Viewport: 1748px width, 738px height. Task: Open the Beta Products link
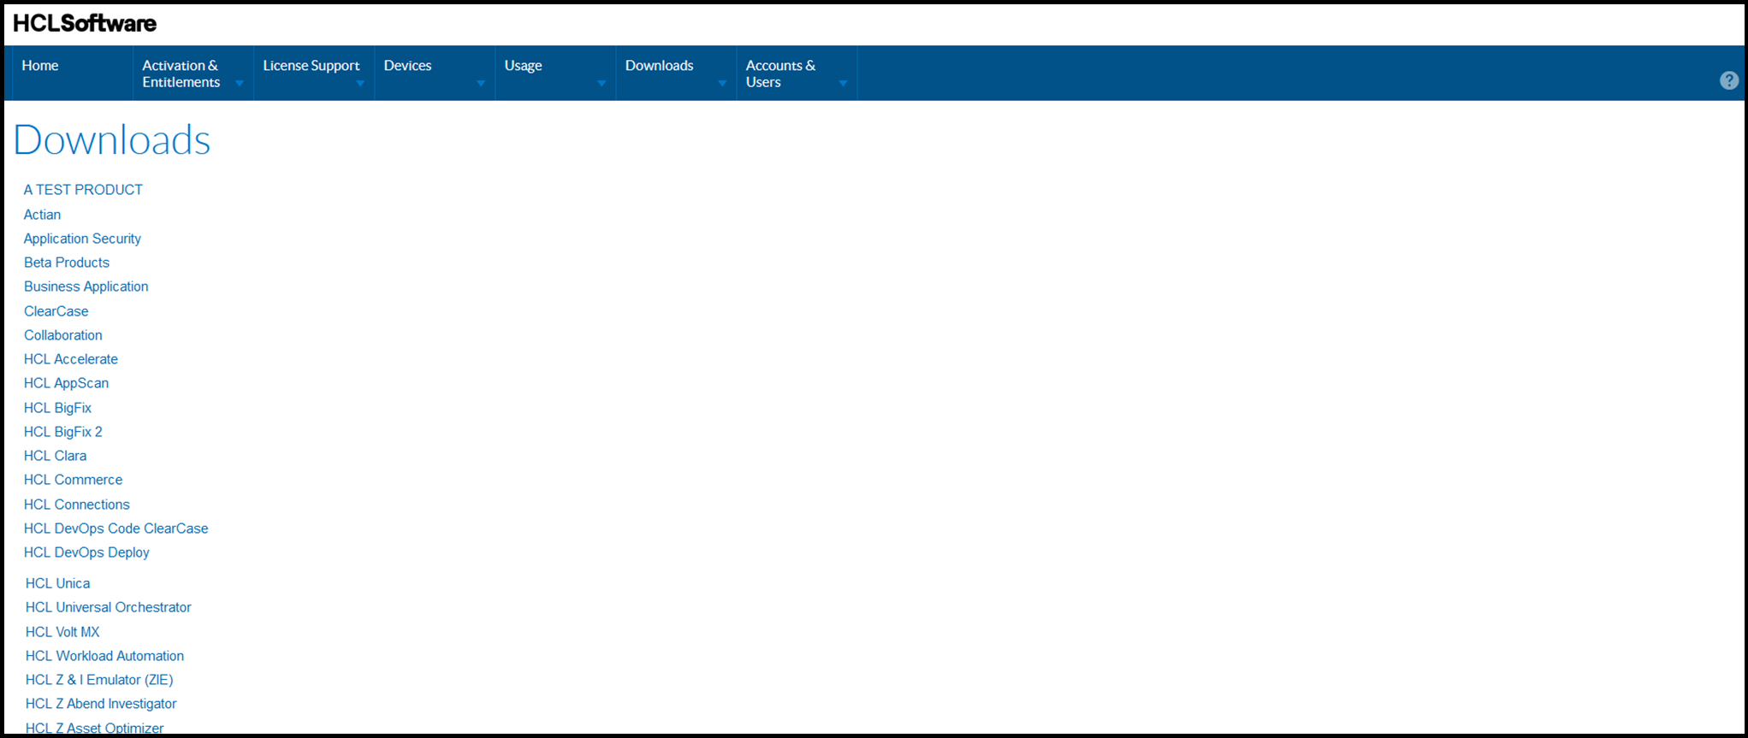[x=67, y=263]
